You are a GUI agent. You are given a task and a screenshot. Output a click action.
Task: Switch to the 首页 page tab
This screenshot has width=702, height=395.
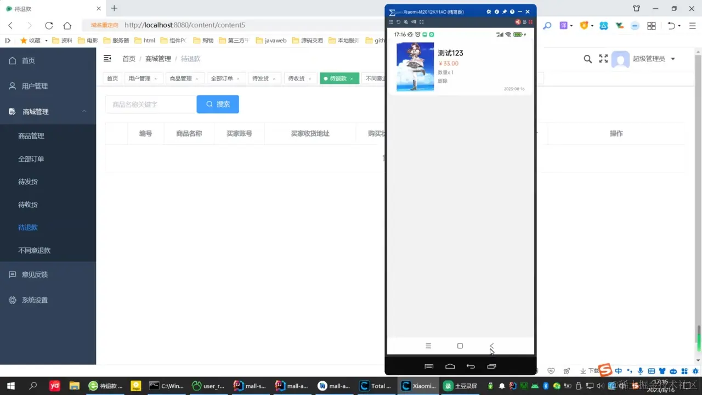tap(112, 78)
